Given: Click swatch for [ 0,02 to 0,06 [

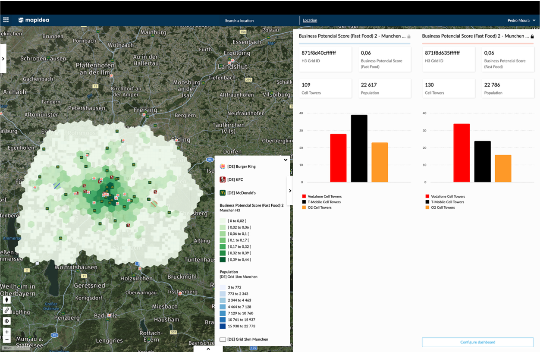Looking at the screenshot, I should coord(223,227).
